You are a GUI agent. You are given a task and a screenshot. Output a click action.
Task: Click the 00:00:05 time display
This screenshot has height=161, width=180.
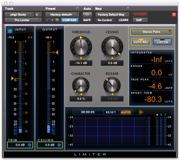click(x=88, y=112)
